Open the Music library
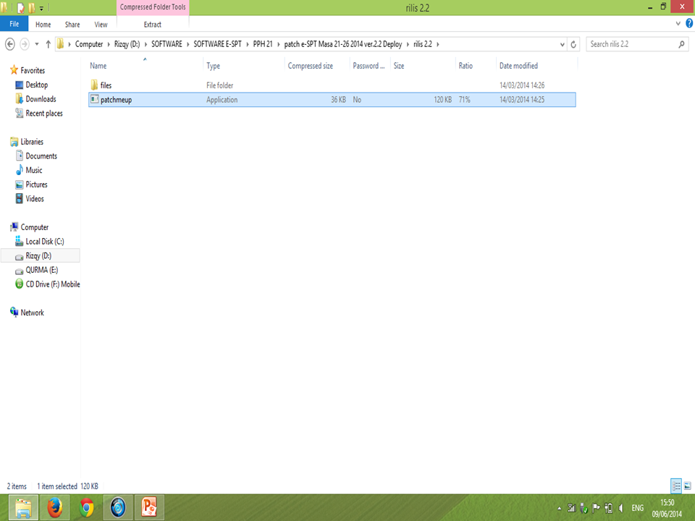 click(x=34, y=170)
